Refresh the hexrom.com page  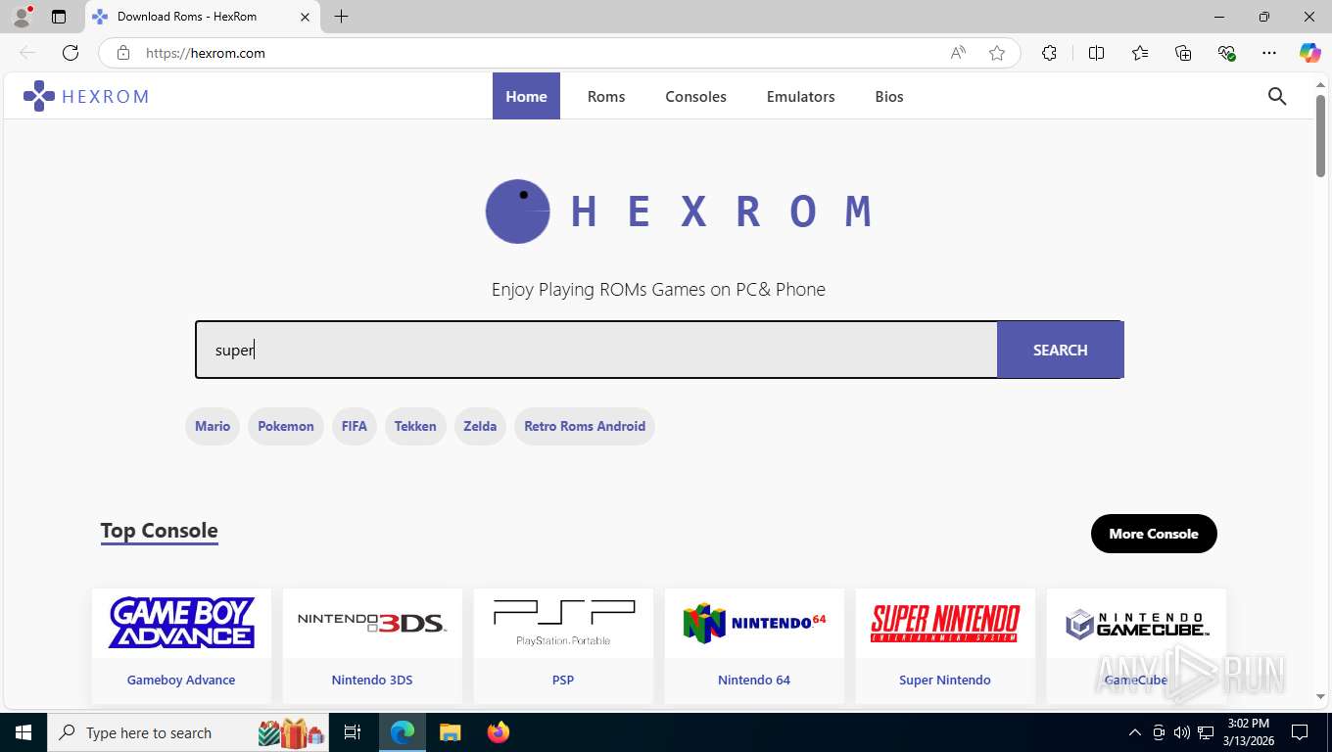click(x=71, y=53)
